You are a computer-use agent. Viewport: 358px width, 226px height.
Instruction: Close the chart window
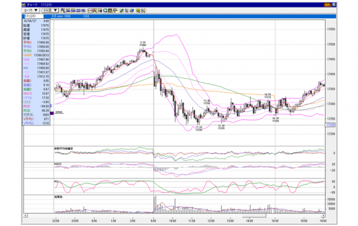pyautogui.click(x=334, y=5)
